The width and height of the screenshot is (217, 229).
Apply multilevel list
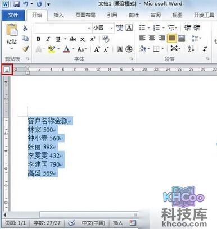click(x=171, y=28)
